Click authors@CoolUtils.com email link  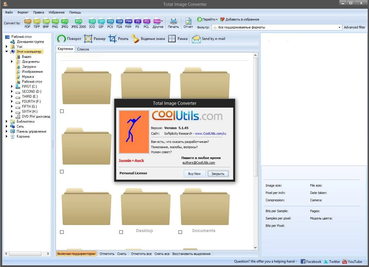(199, 163)
